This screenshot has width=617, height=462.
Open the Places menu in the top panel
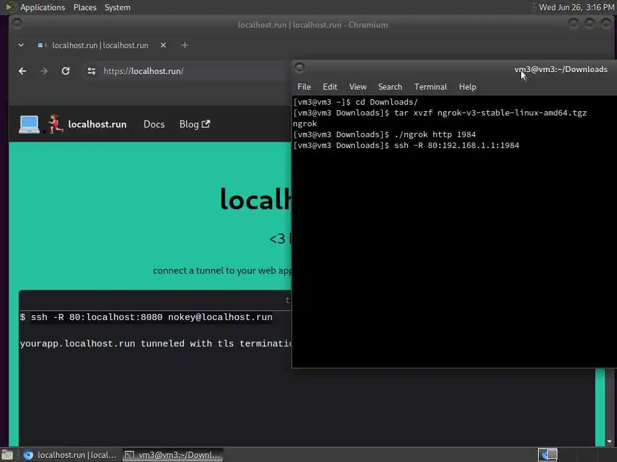coord(85,7)
